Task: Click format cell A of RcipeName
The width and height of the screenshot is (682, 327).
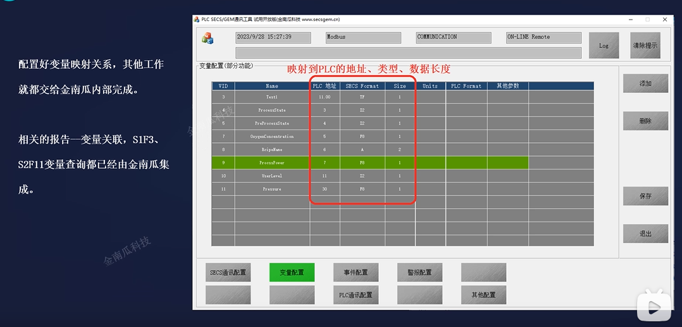Action: tap(363, 149)
